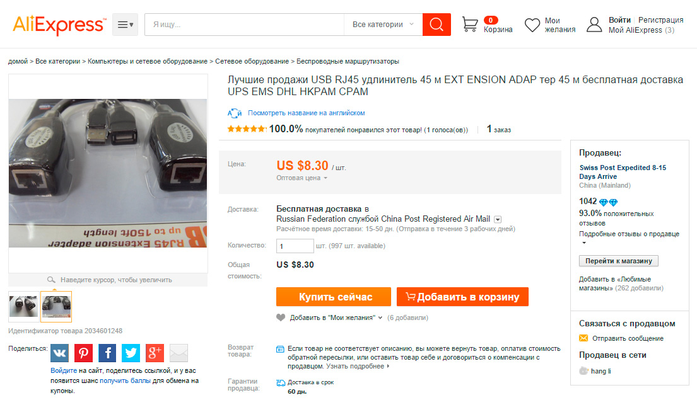Focus the quantity input field

(x=295, y=246)
